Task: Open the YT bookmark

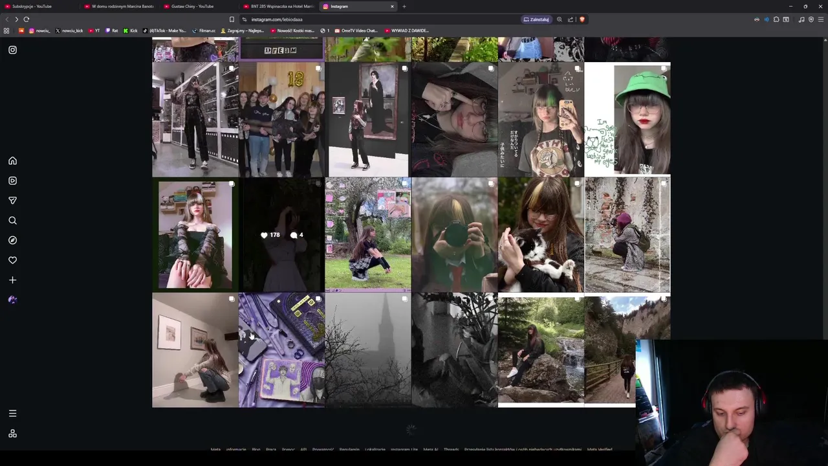Action: pos(95,30)
